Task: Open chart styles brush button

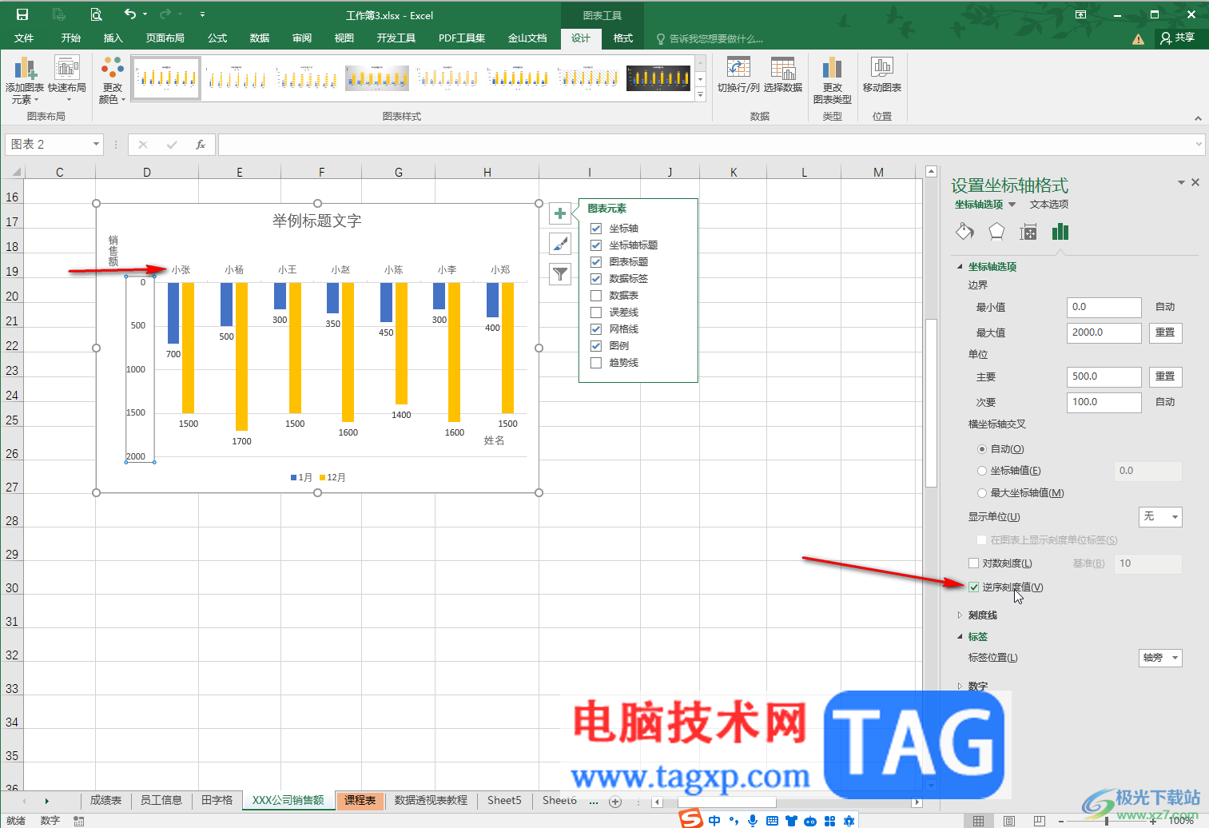Action: coord(560,244)
